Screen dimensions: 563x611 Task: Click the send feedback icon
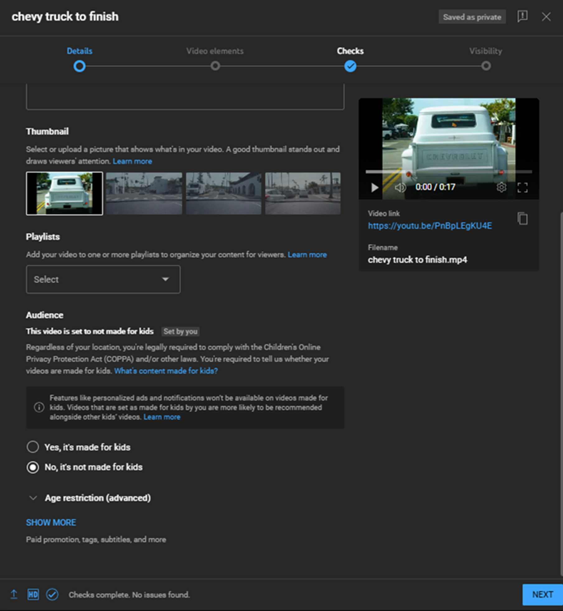click(x=522, y=16)
